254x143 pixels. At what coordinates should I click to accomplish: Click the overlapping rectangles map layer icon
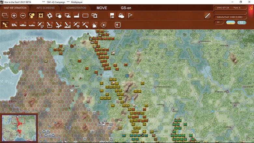coord(5,16)
